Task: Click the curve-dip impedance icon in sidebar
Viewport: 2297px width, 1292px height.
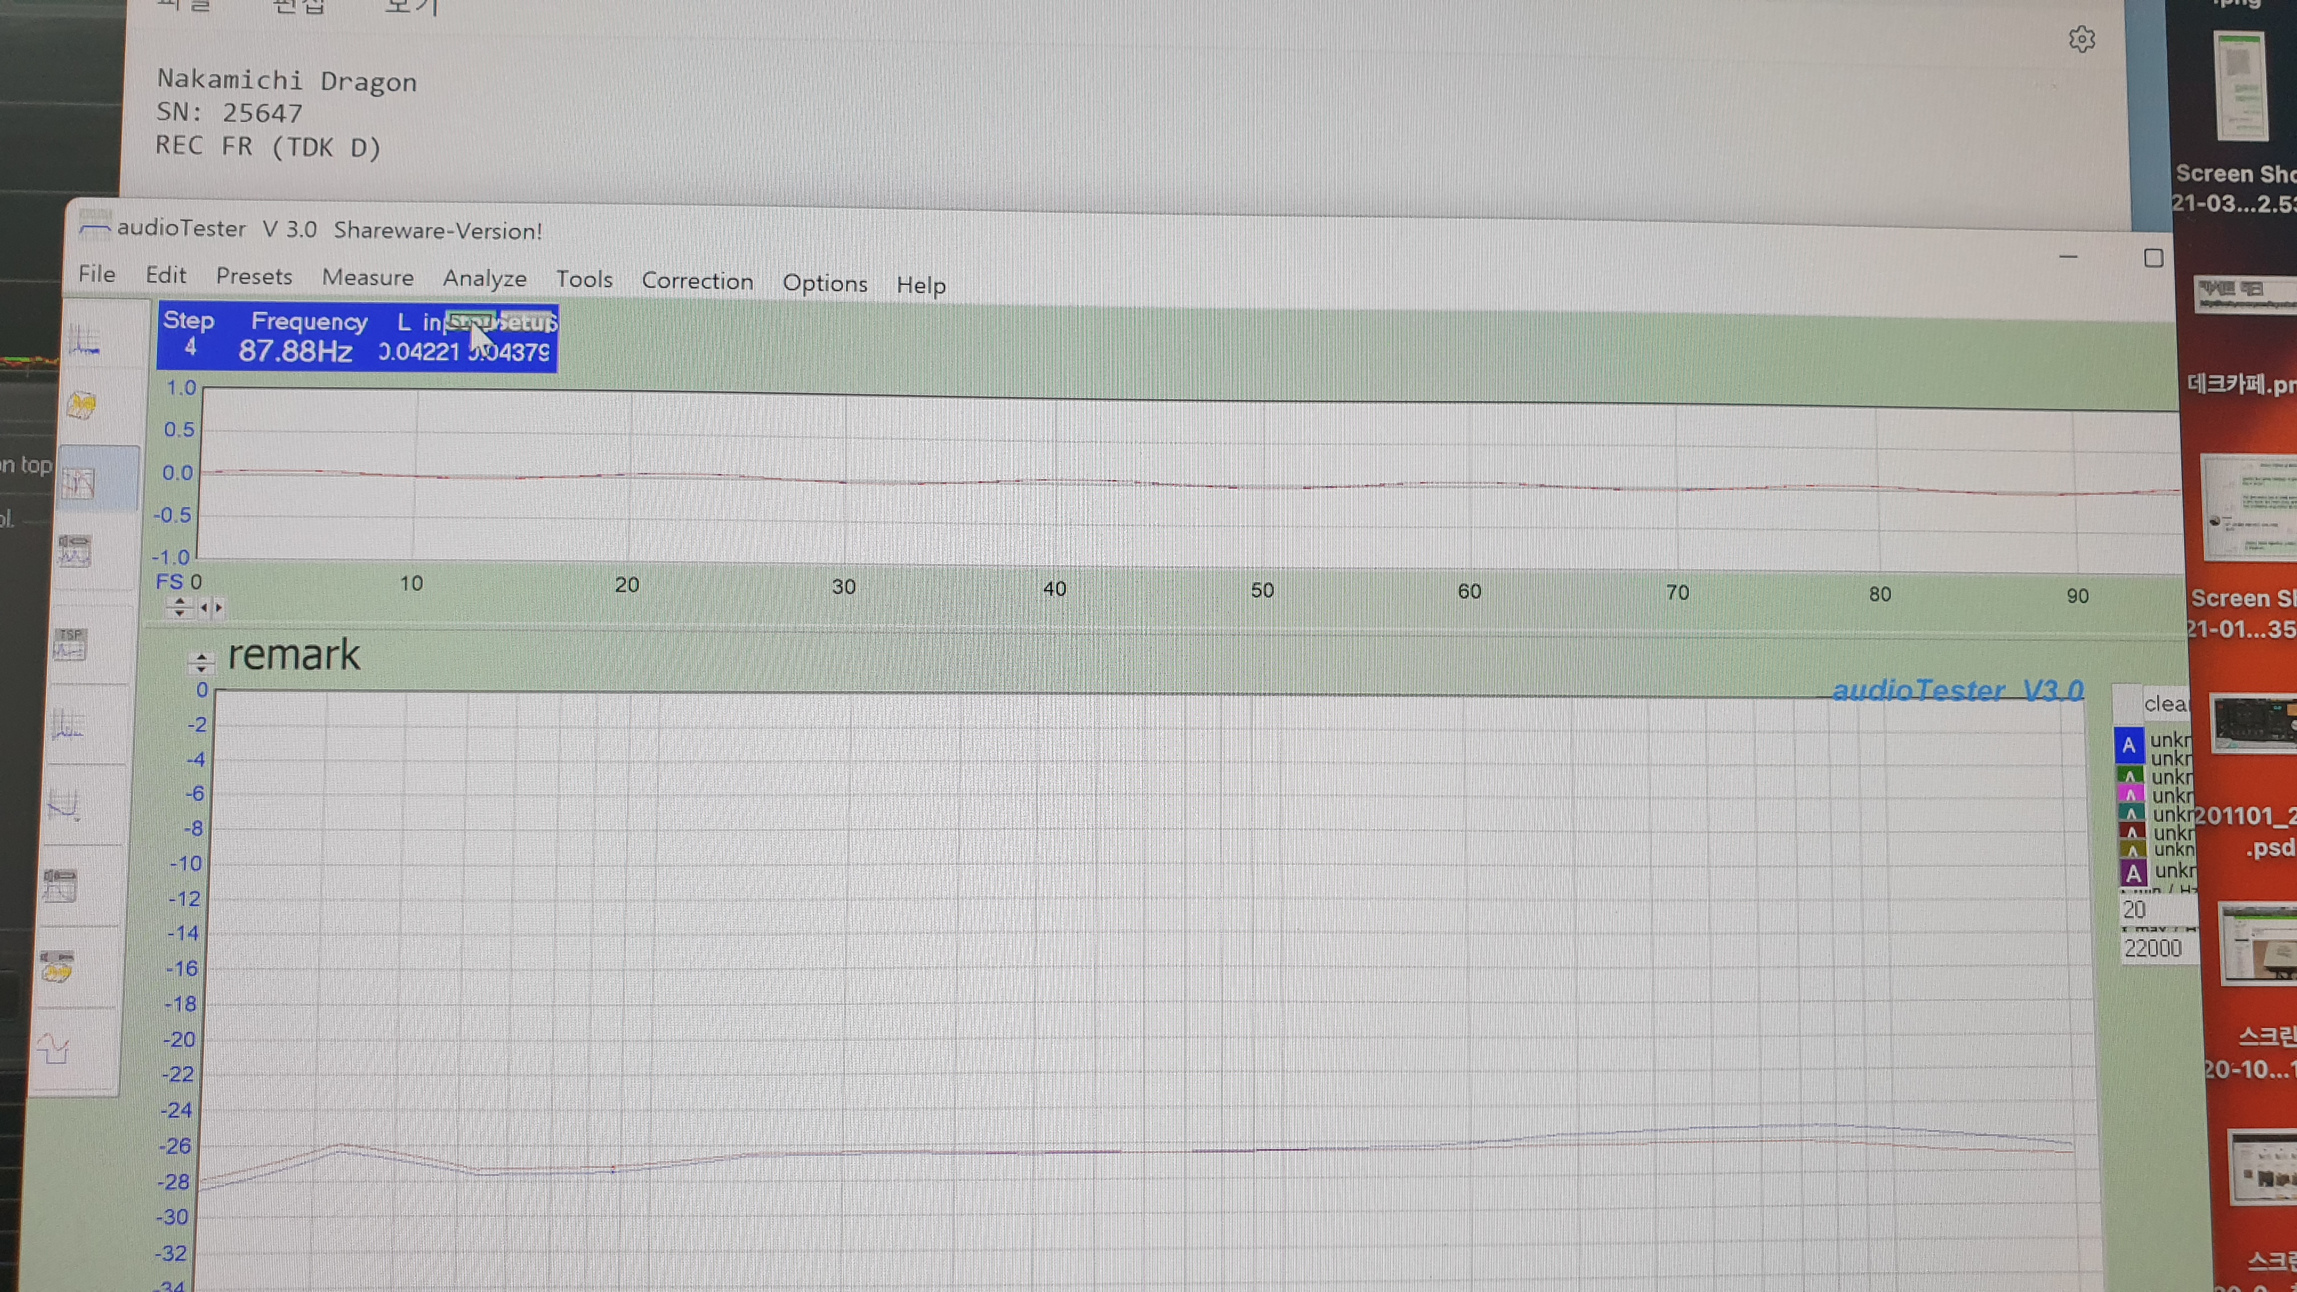Action: 63,804
